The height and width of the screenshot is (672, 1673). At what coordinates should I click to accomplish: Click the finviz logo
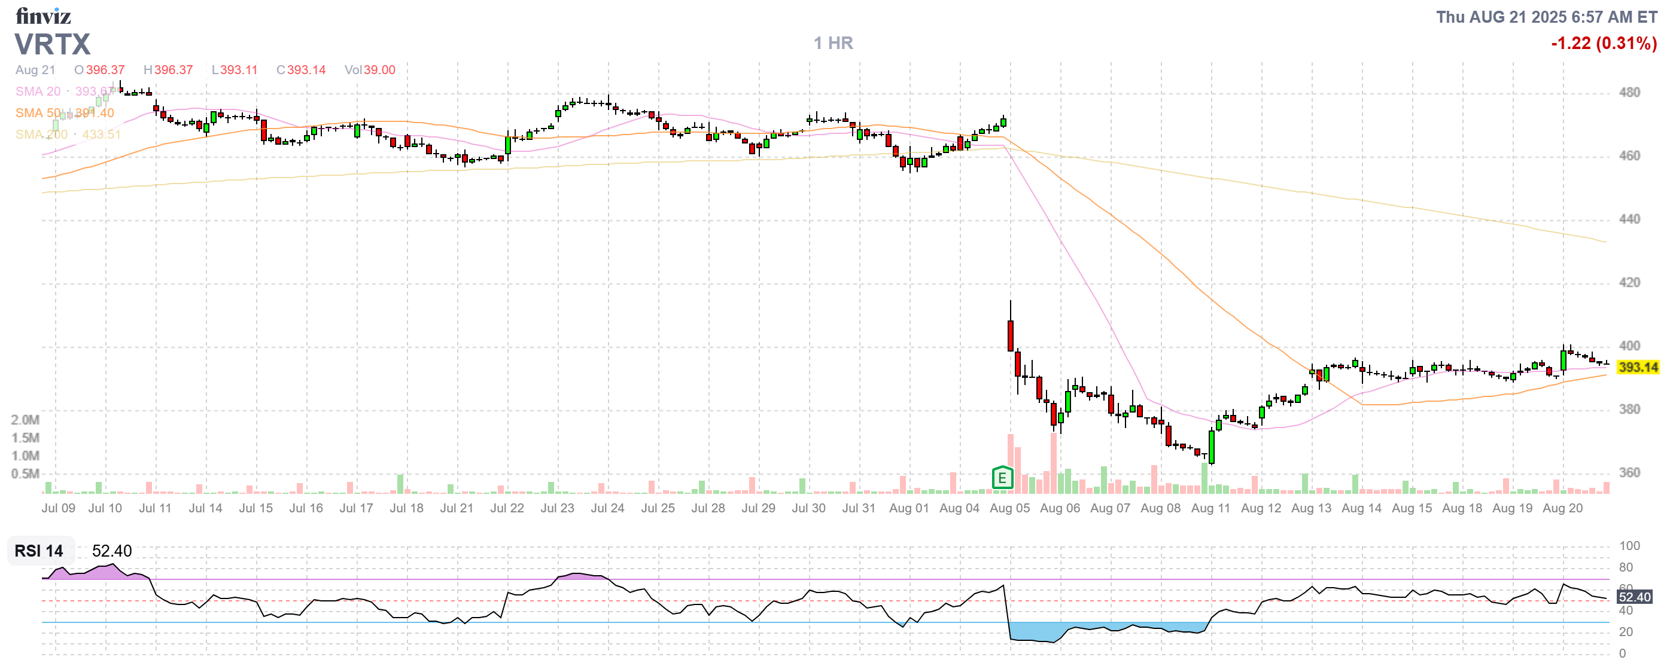[x=43, y=16]
